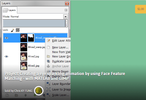Select the Alice2_warp.jpg layer name
The width and height of the screenshot is (146, 100).
(x=36, y=47)
